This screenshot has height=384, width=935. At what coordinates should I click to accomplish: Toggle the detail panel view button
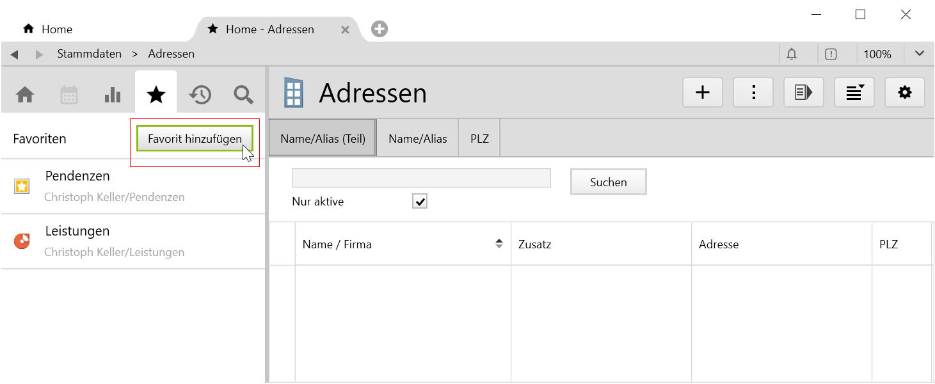tap(804, 93)
